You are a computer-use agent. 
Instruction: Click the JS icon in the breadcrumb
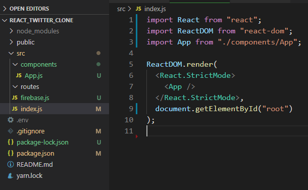pyautogui.click(x=138, y=9)
